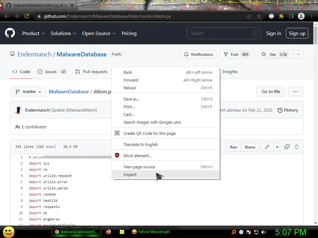Open the Endermanch owner link
Screen dimensions: 318x238
[x=34, y=54]
